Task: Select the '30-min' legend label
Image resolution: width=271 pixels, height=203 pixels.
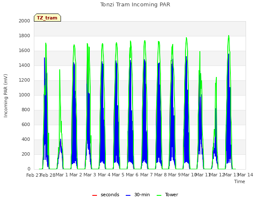Action: [x=142, y=195]
